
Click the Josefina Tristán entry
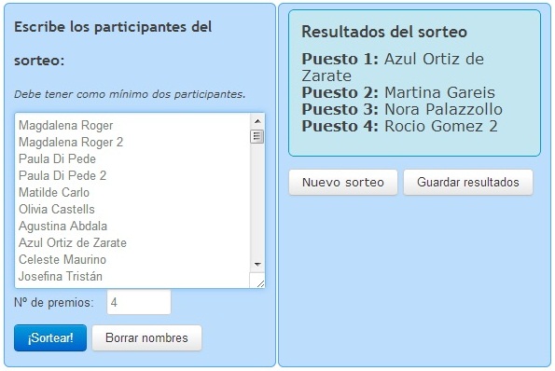point(61,276)
